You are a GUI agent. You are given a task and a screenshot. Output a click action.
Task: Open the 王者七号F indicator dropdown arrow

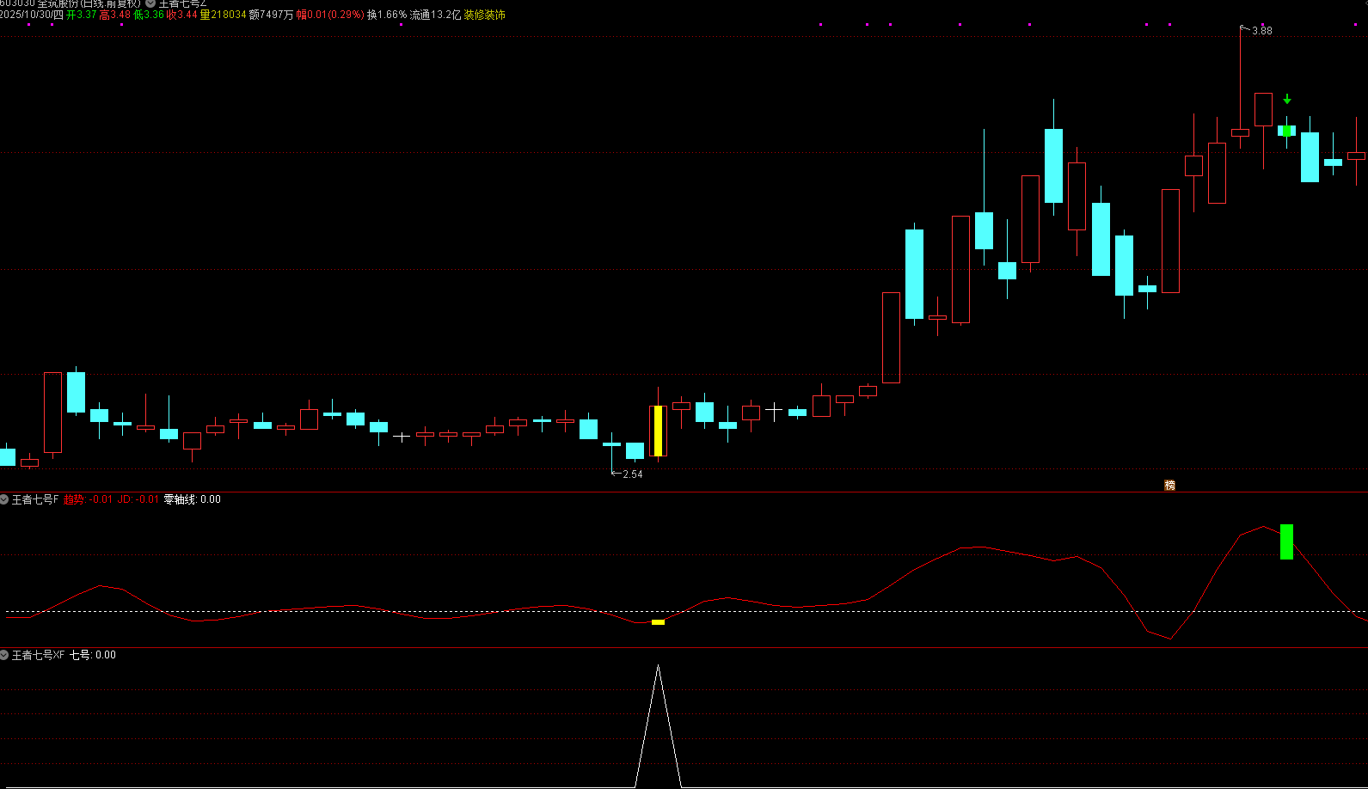(4, 499)
